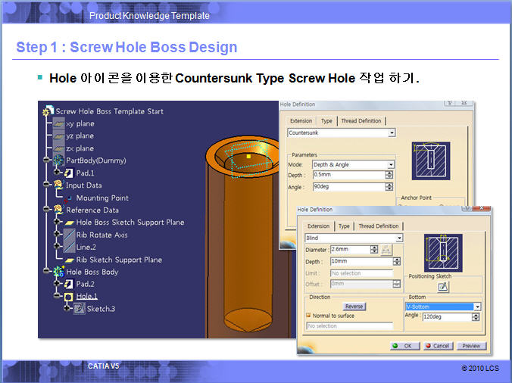
Task: Click the tolerance icon beside Diameter field
Action: [x=387, y=250]
